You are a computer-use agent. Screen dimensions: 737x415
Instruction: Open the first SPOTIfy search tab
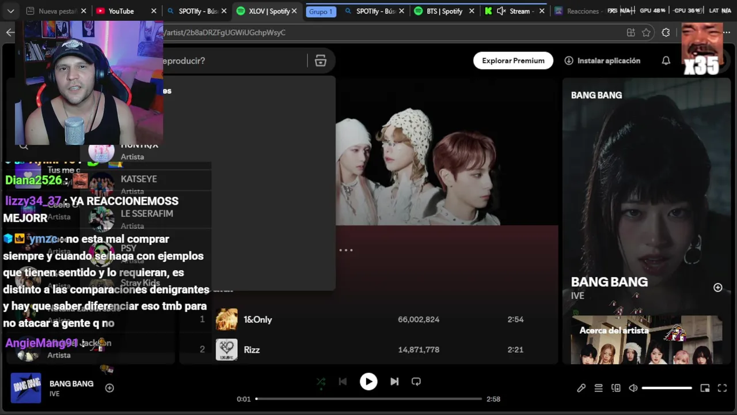pyautogui.click(x=193, y=11)
